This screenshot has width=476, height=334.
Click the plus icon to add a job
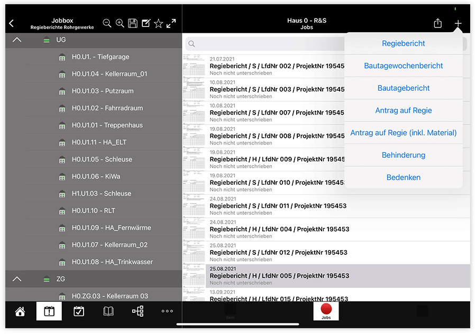pos(458,23)
